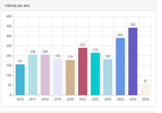
Task: Select the crimson 2021 bar
Action: pyautogui.click(x=83, y=71)
